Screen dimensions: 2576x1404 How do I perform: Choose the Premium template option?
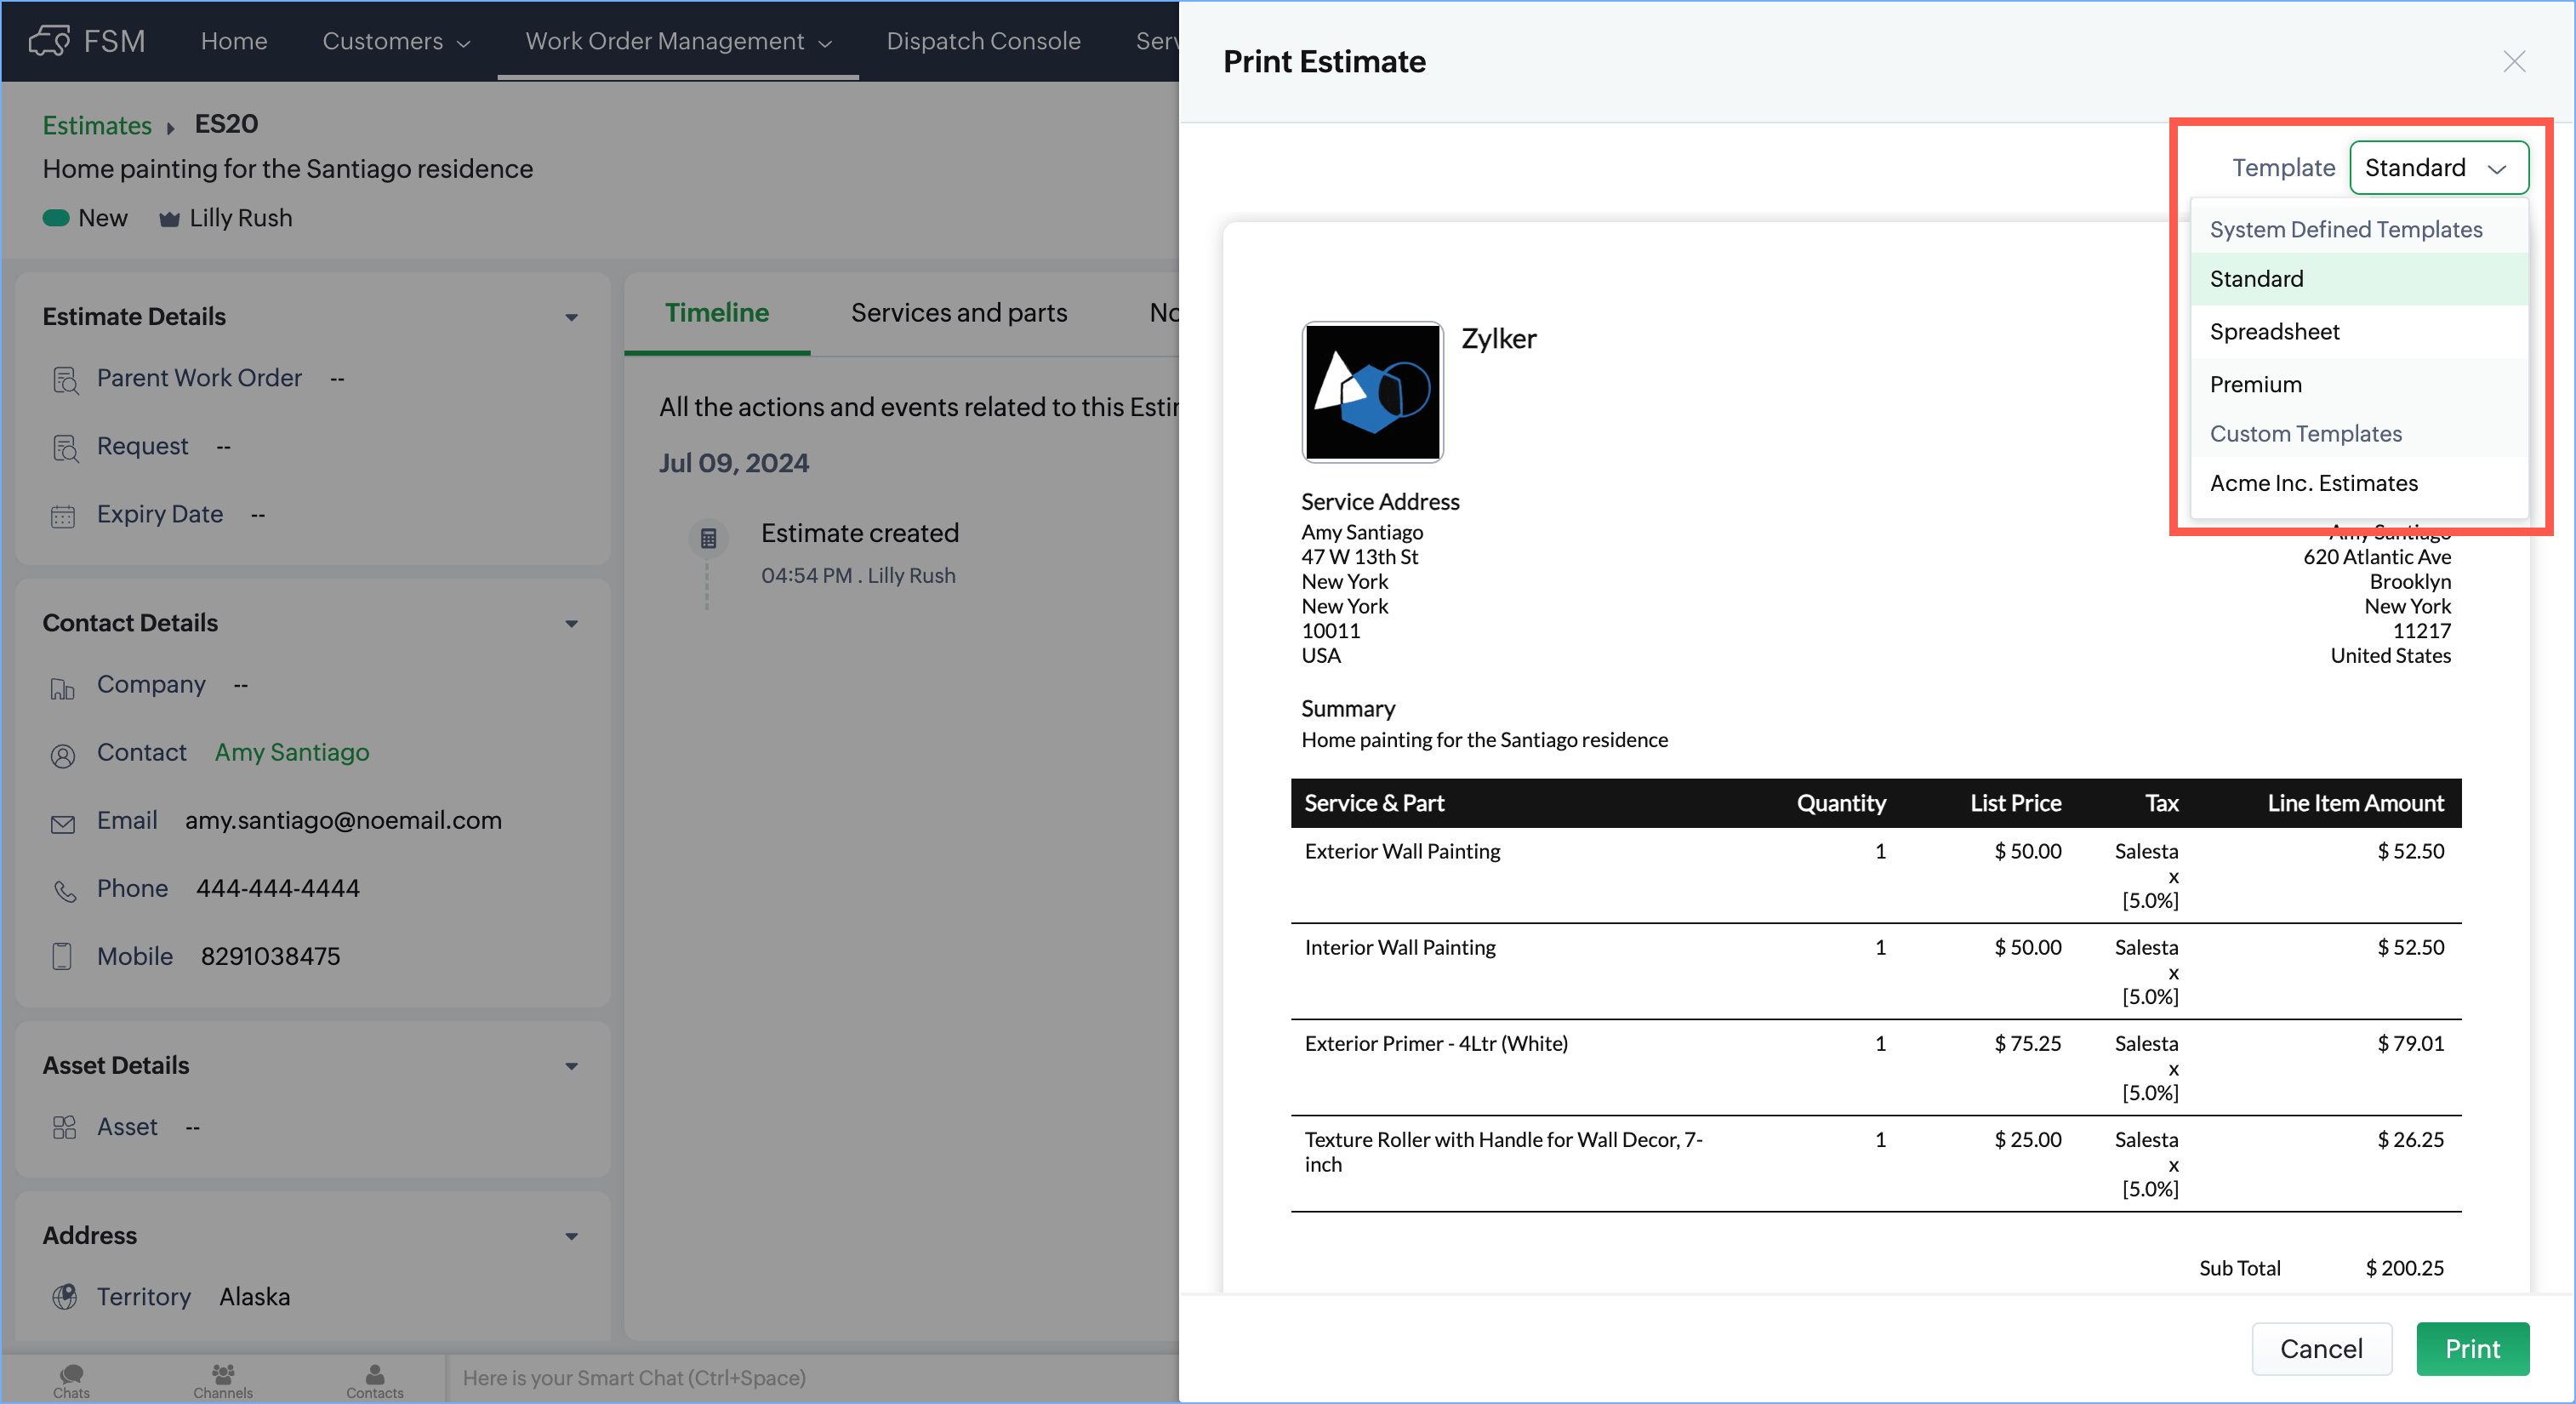[2255, 385]
